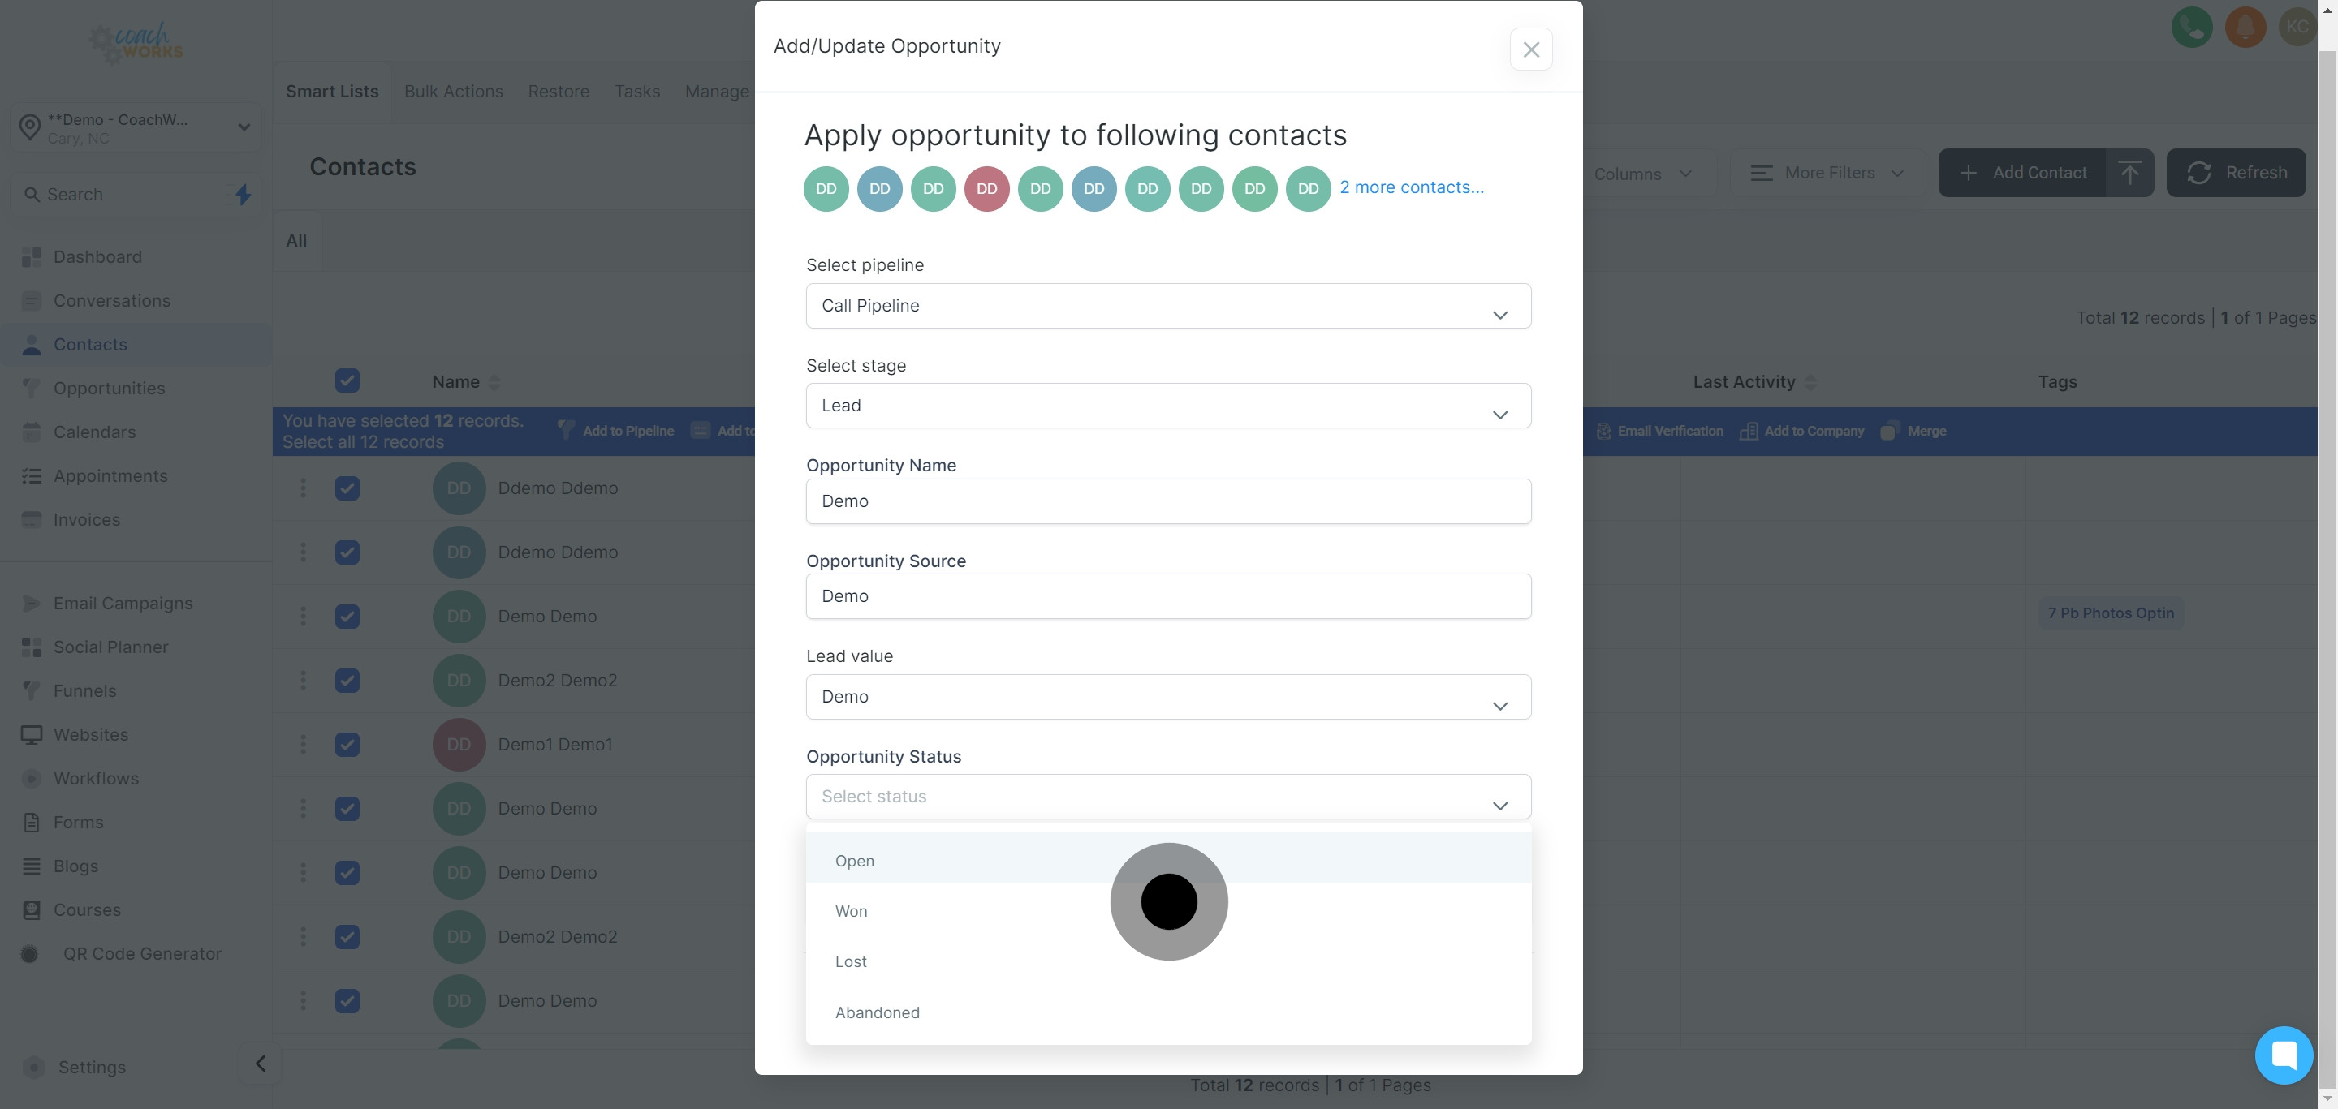The height and width of the screenshot is (1109, 2338).
Task: Click the green phone dialer icon
Action: (2191, 28)
